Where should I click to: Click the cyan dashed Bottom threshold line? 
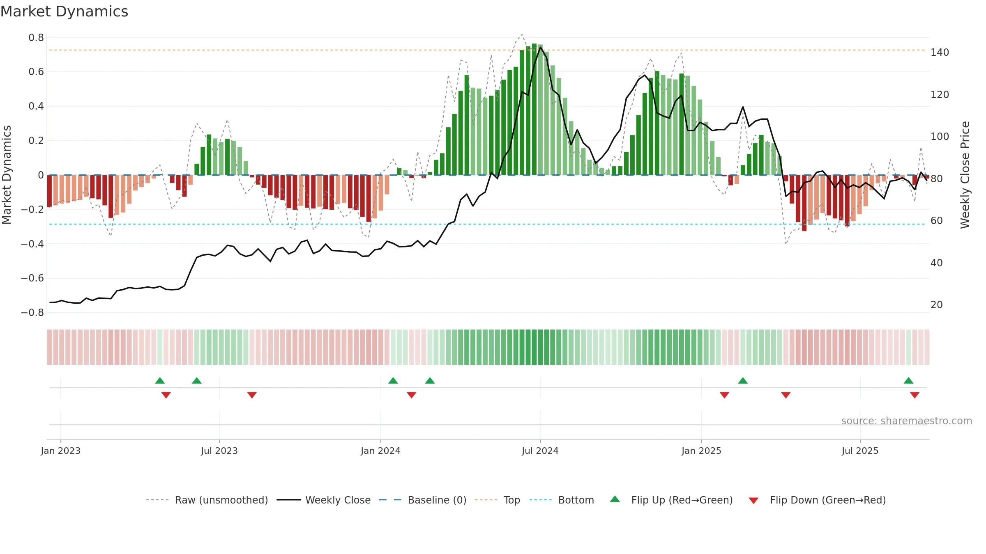[487, 224]
